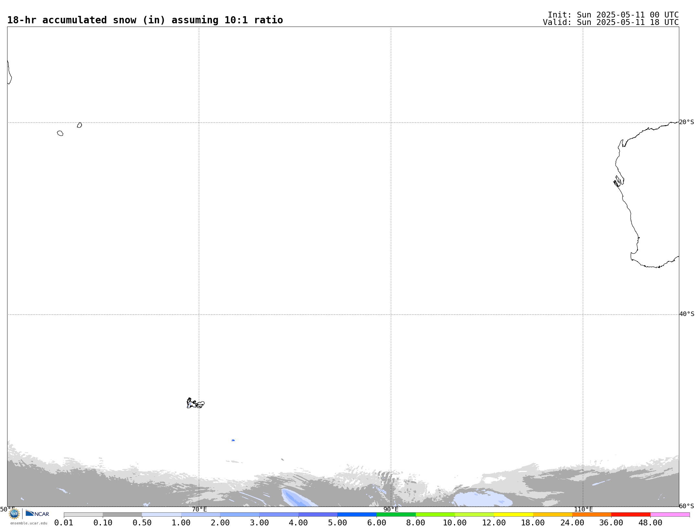Select the yellow 12.00 colorbar swatch
The width and height of the screenshot is (700, 527).
(x=513, y=515)
